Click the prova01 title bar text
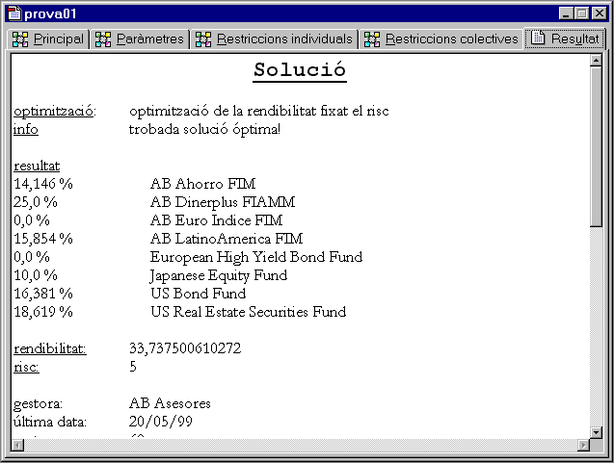This screenshot has width=614, height=463. 50,14
